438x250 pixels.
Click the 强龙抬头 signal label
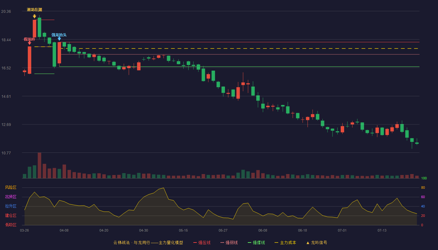(59, 35)
